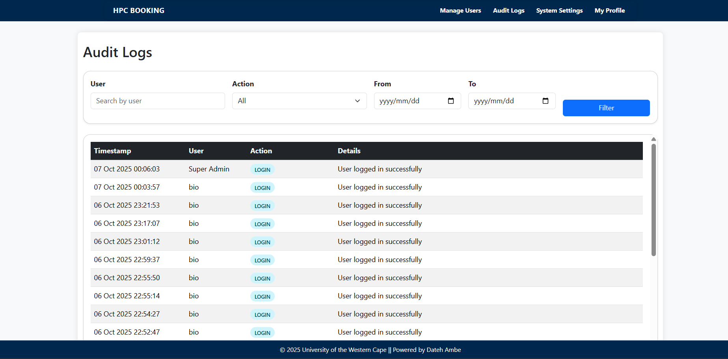Click the From date input field

click(410, 101)
